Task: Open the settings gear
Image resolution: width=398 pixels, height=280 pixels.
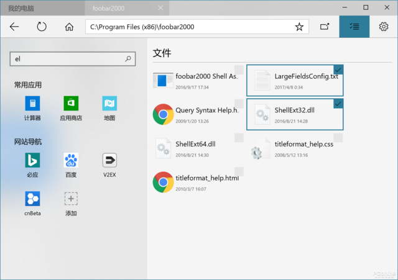Action: click(x=384, y=27)
